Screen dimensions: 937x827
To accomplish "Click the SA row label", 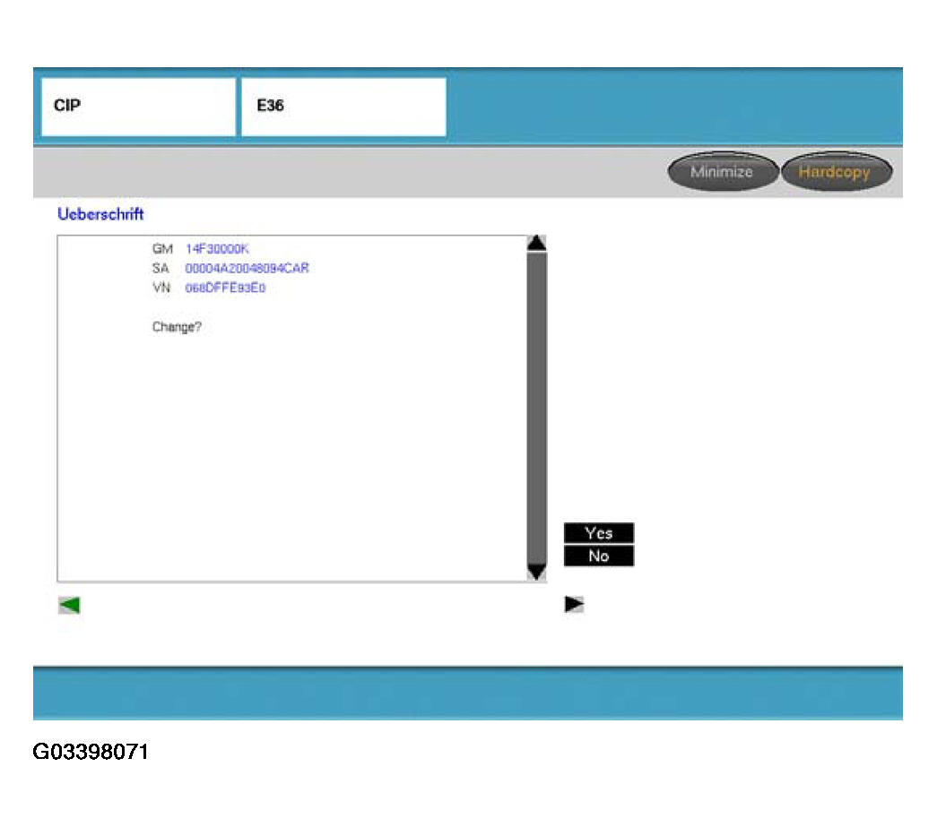I will coord(161,269).
